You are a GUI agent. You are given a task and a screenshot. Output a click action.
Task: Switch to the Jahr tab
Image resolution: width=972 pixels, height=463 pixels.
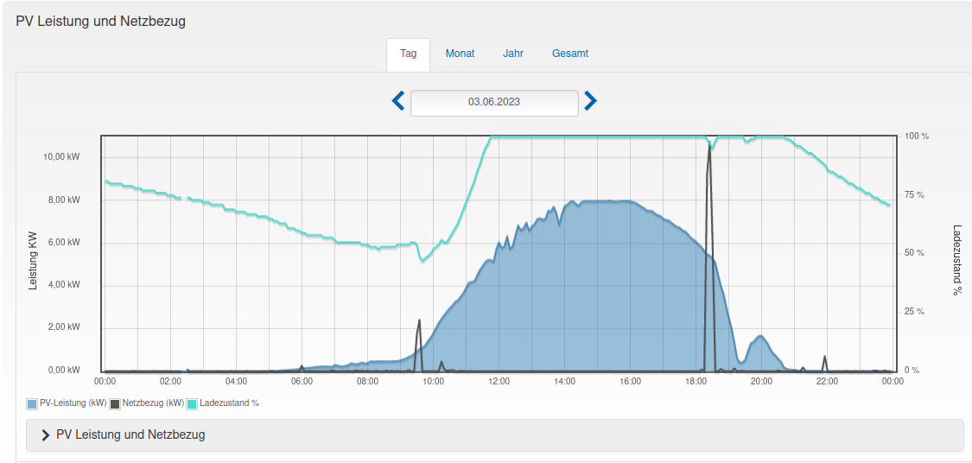(x=513, y=54)
